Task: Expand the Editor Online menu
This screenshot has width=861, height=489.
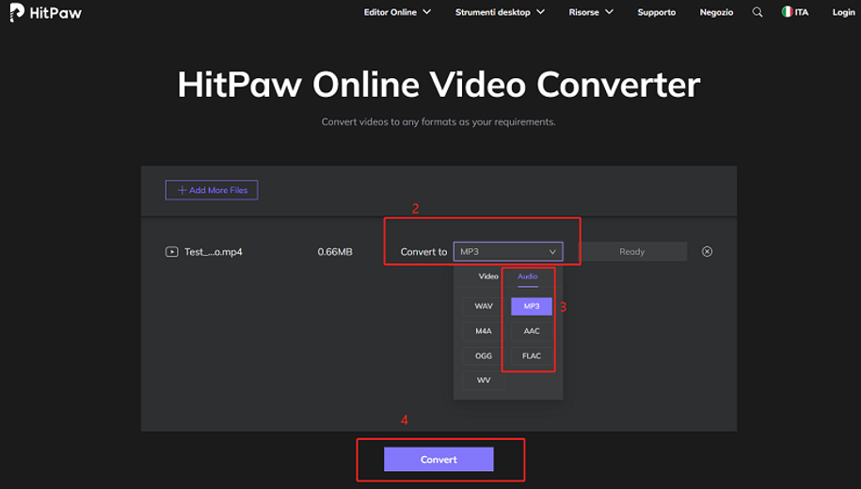Action: 397,12
